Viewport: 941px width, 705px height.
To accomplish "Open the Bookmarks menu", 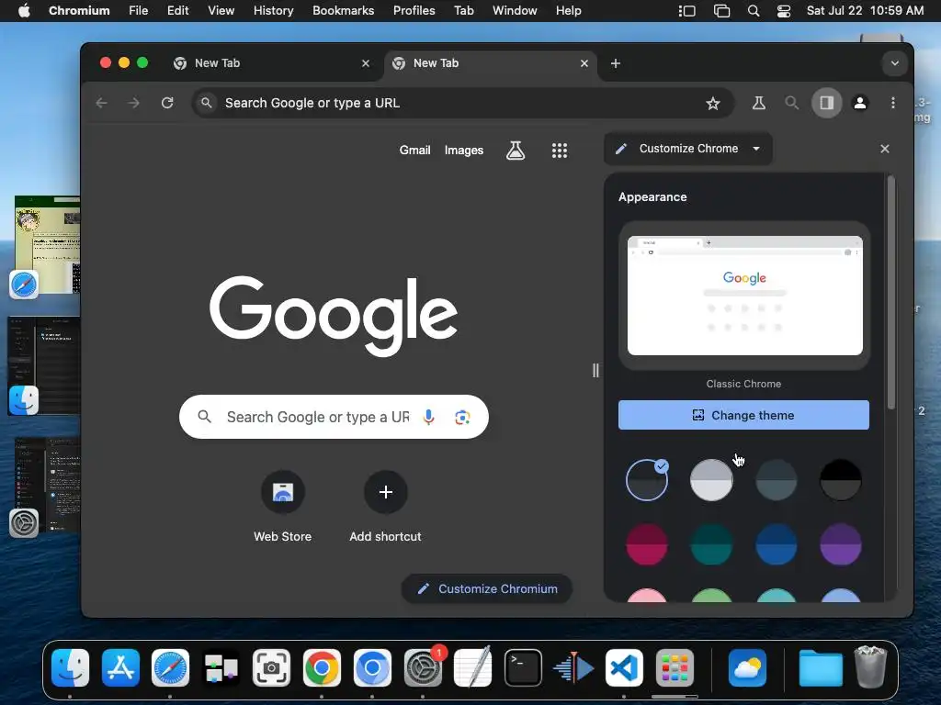I will coord(343,11).
